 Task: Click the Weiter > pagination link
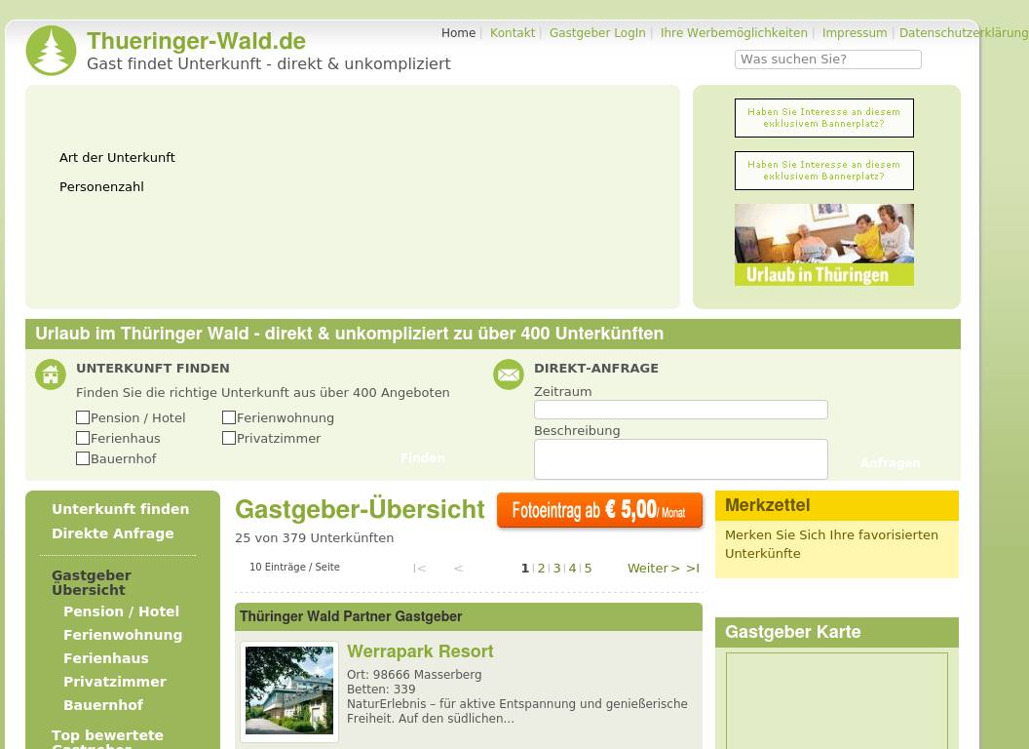click(x=653, y=569)
